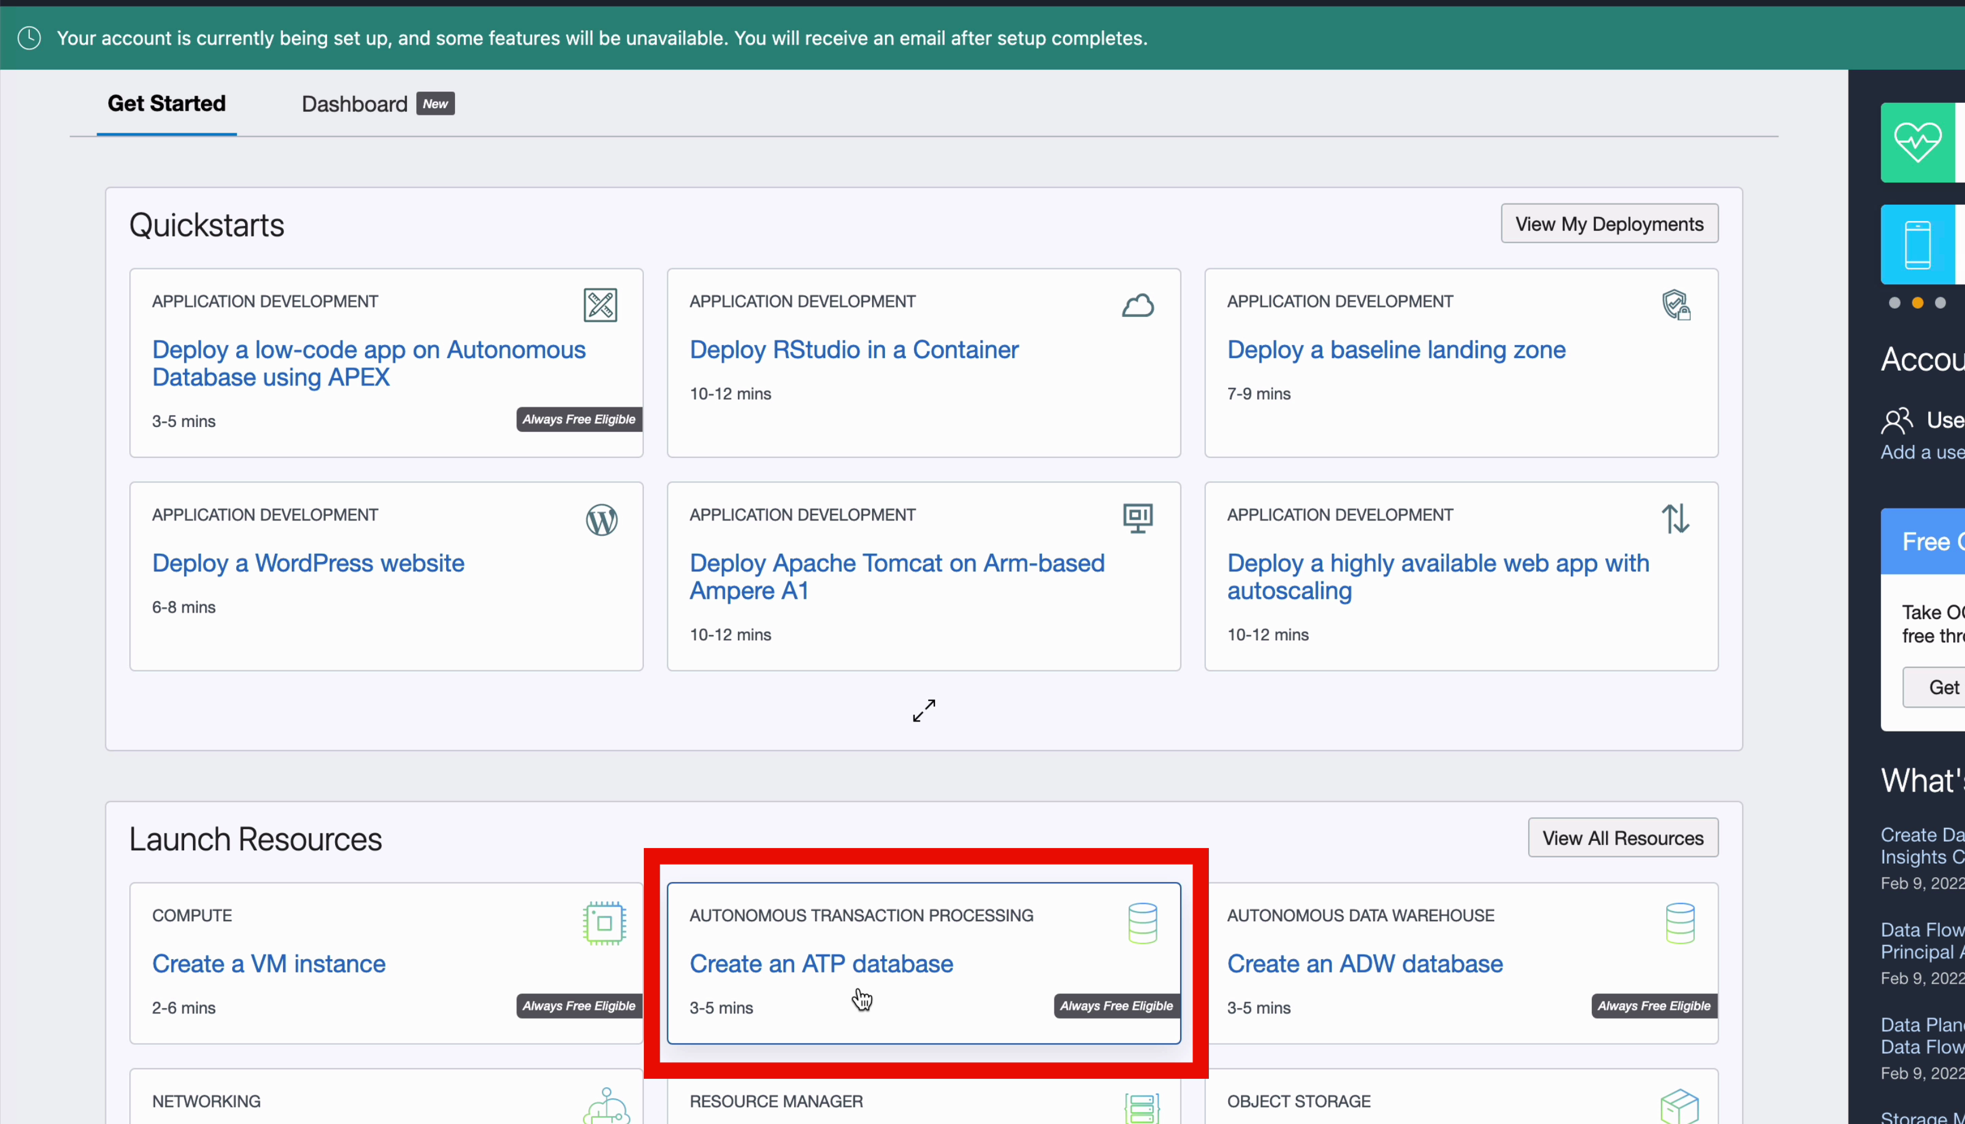Click View My Deployments button

pyautogui.click(x=1608, y=224)
